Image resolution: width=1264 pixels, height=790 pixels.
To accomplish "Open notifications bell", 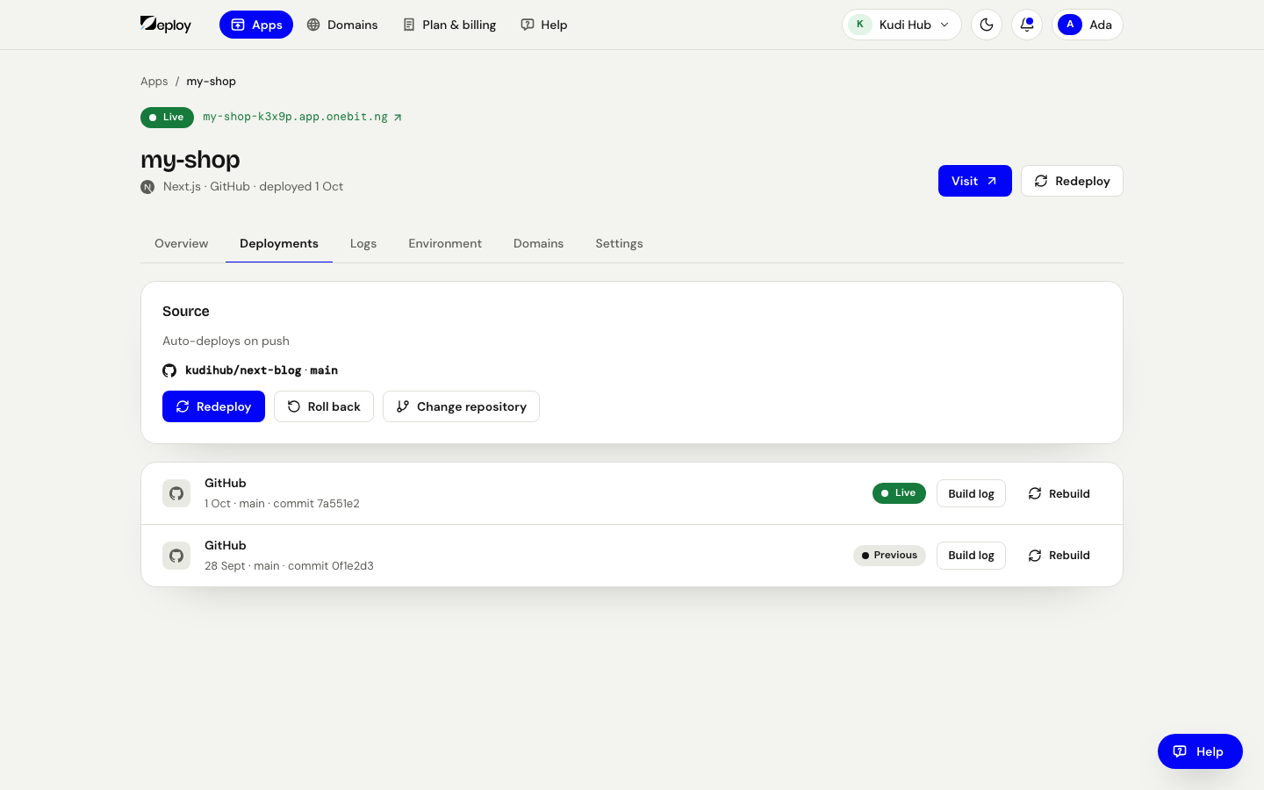I will pyautogui.click(x=1027, y=25).
